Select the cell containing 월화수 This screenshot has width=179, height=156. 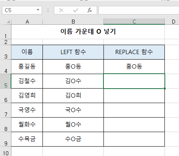click(x=27, y=125)
